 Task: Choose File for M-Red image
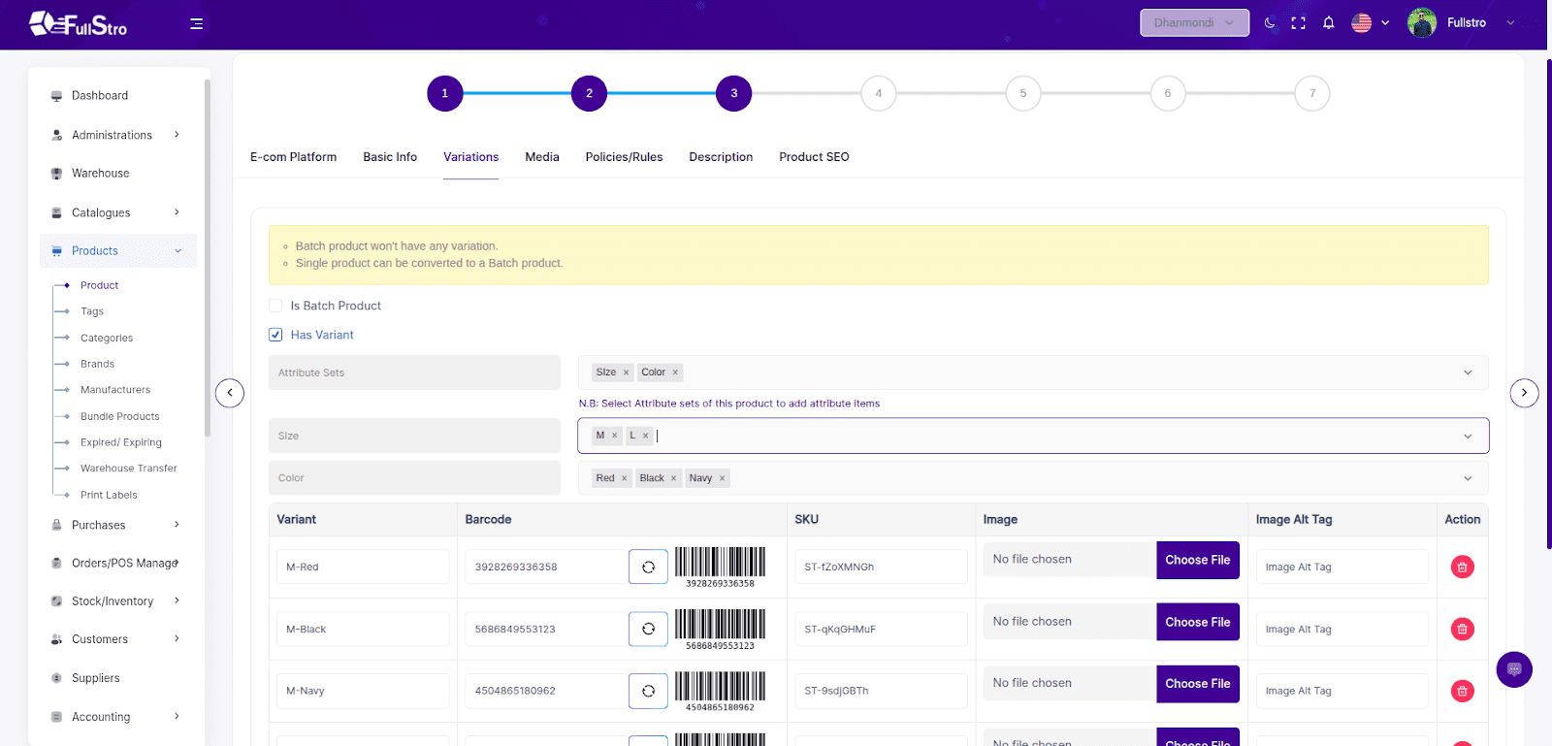coord(1198,560)
